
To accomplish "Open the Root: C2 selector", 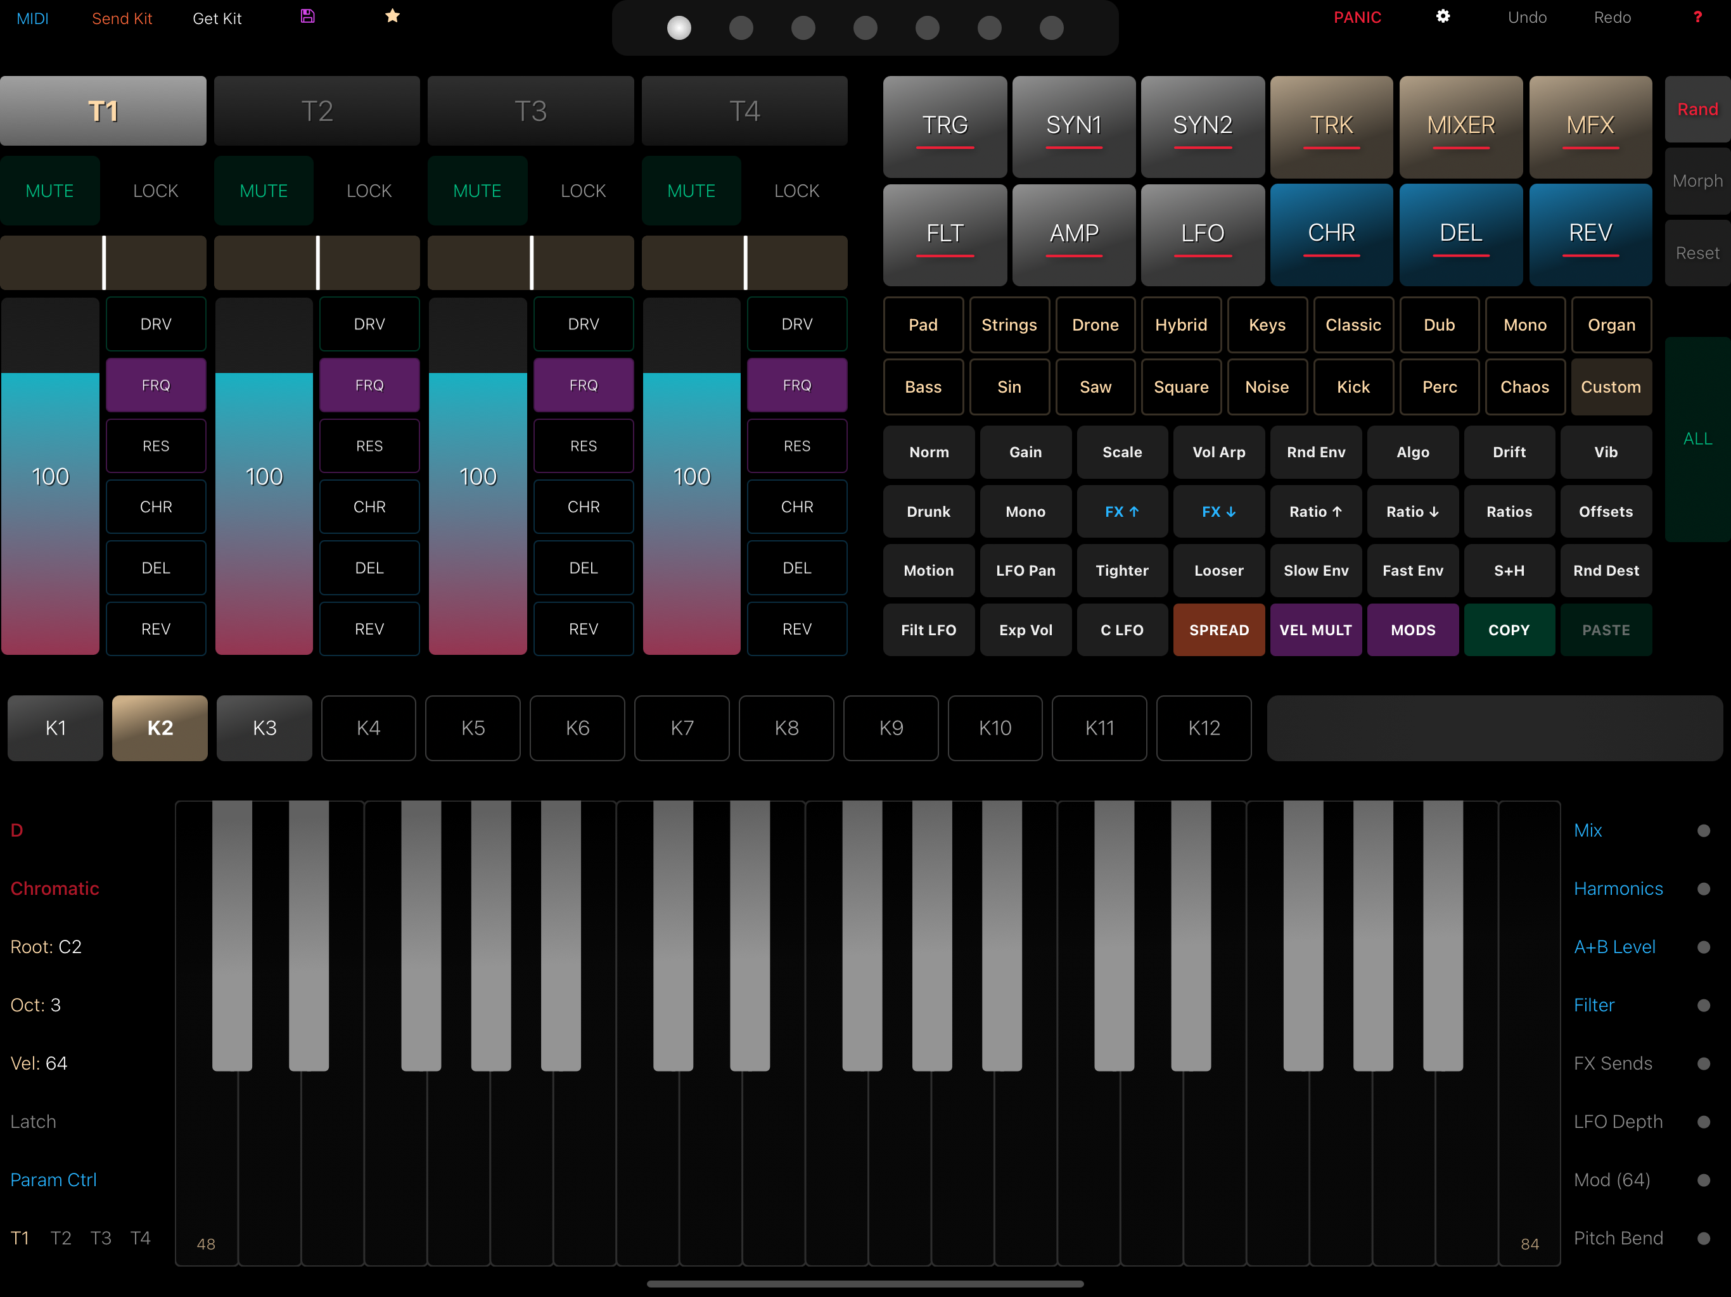I will point(46,947).
